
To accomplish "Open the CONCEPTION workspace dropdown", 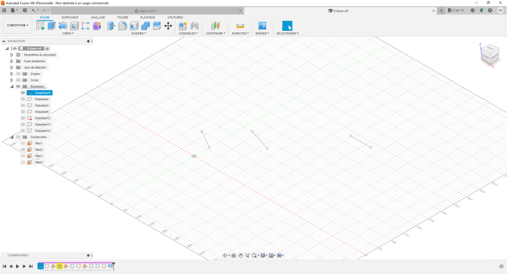I will tap(18, 25).
